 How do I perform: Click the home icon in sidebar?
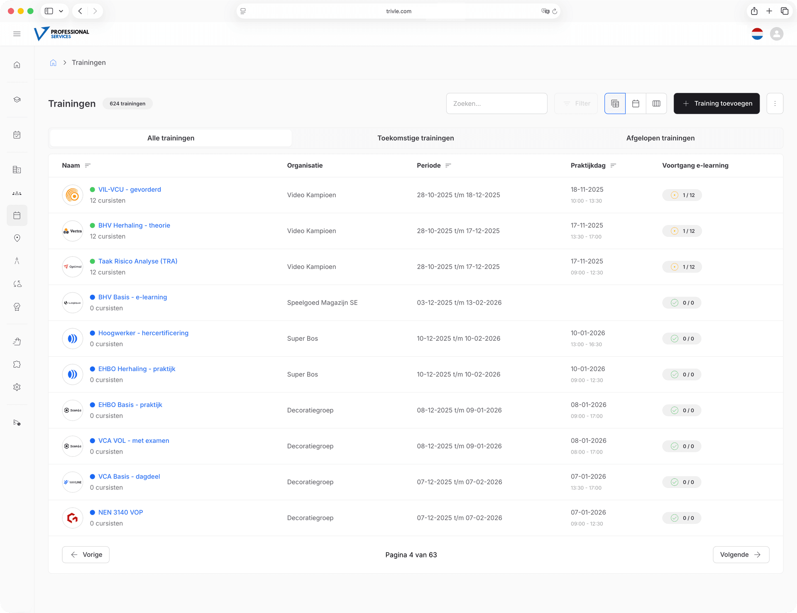(x=17, y=65)
